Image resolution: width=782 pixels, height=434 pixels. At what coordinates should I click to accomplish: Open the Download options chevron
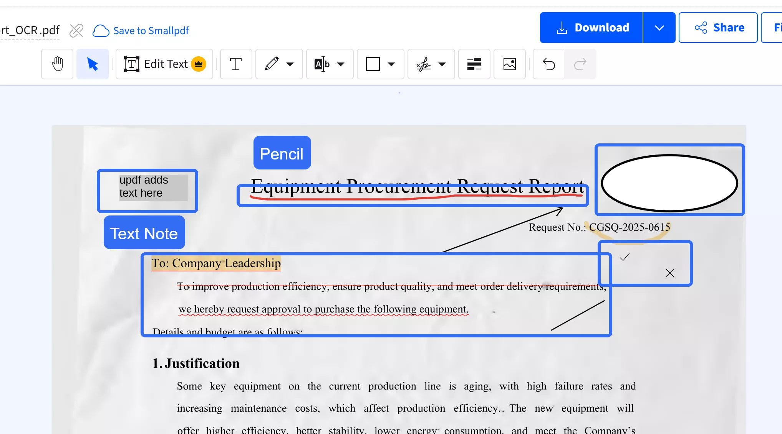point(659,28)
